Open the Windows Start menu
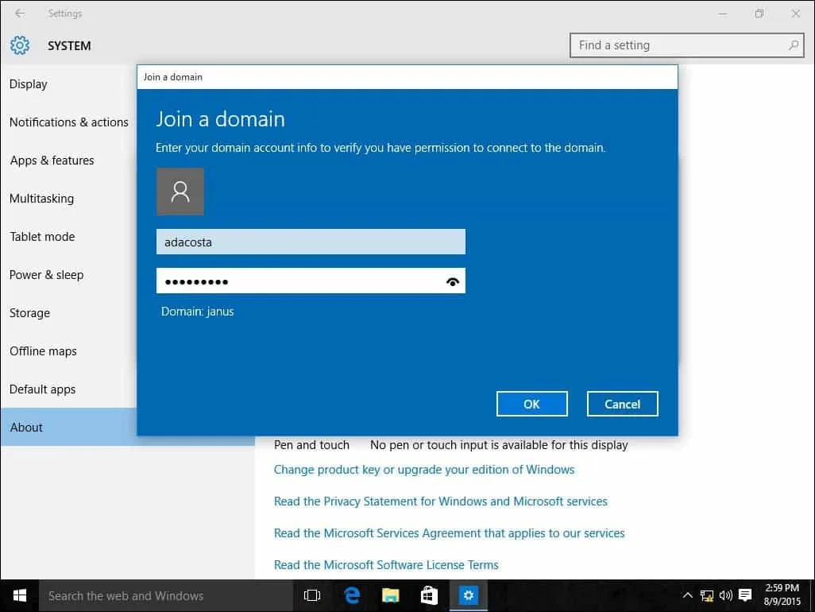The width and height of the screenshot is (815, 612). click(20, 596)
